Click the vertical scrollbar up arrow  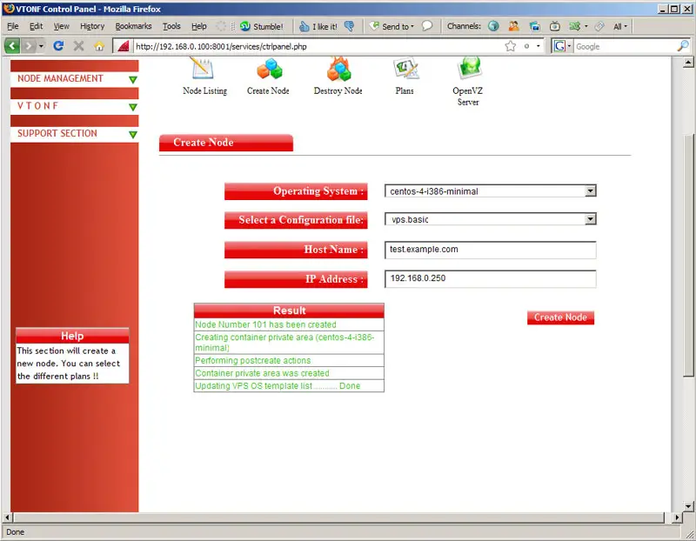coord(688,63)
